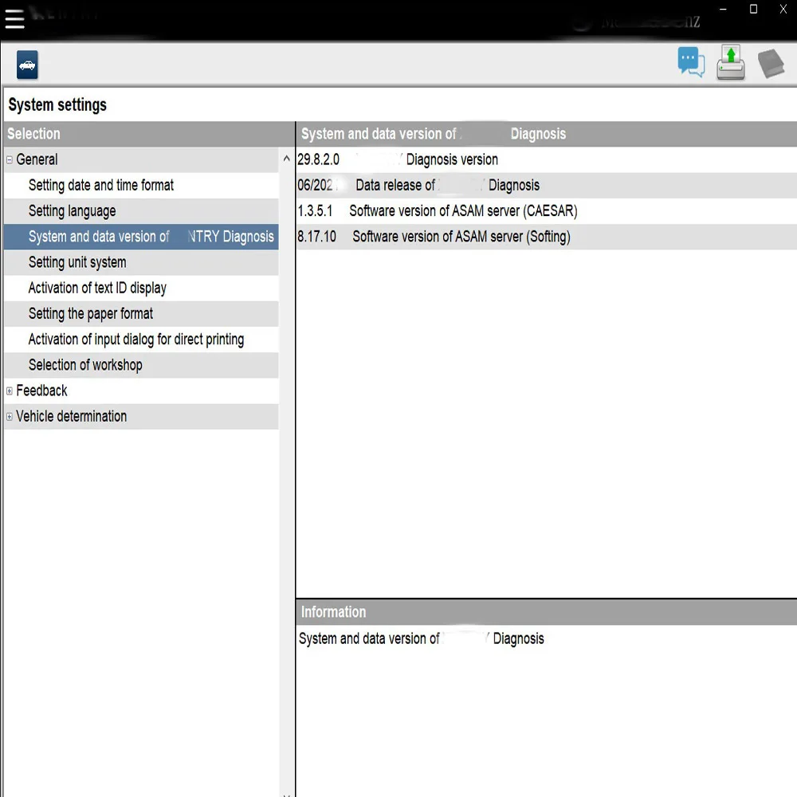The width and height of the screenshot is (797, 797).
Task: Close the application window
Action: 783,9
